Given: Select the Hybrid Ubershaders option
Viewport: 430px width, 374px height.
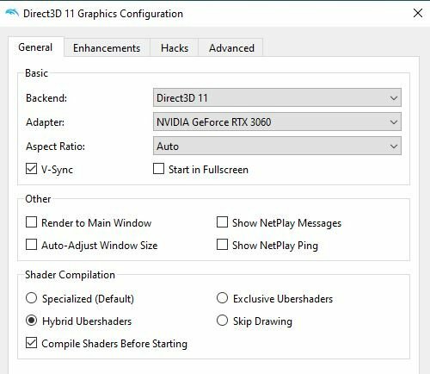Looking at the screenshot, I should [x=31, y=321].
